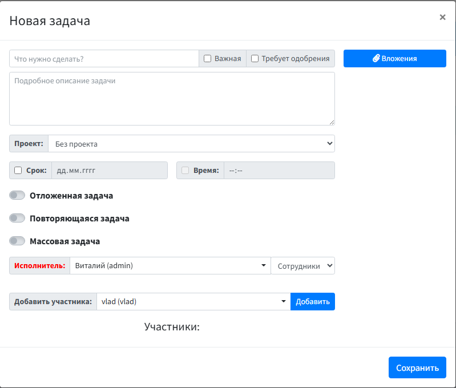This screenshot has height=388, width=456.
Task: Check the Время time checkbox
Action: pyautogui.click(x=185, y=170)
